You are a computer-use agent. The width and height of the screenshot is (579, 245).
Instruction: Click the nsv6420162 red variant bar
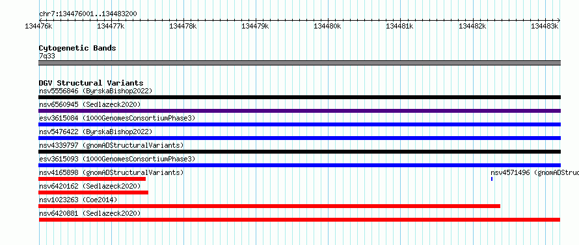pos(94,192)
